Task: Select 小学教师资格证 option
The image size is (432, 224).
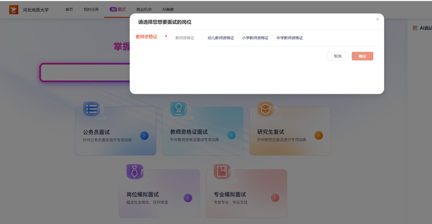Action: coord(255,38)
